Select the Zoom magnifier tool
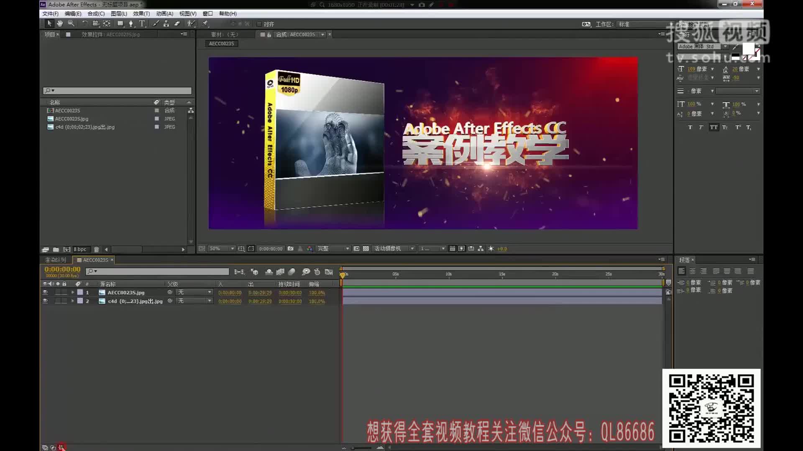This screenshot has height=451, width=803. [x=71, y=24]
